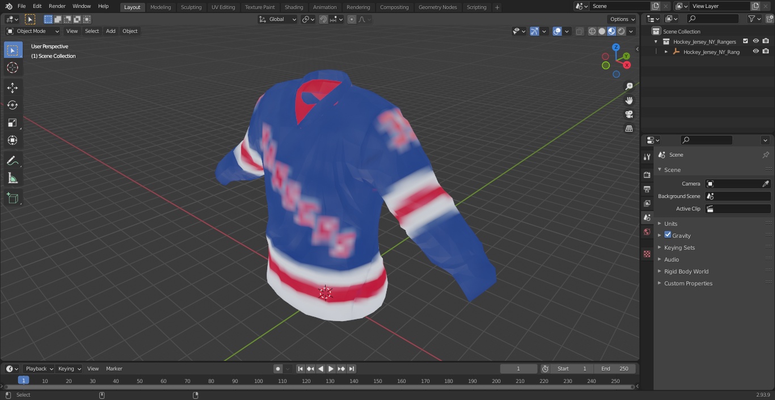This screenshot has width=775, height=400.
Task: Open Global transform orientation dropdown
Action: [278, 19]
